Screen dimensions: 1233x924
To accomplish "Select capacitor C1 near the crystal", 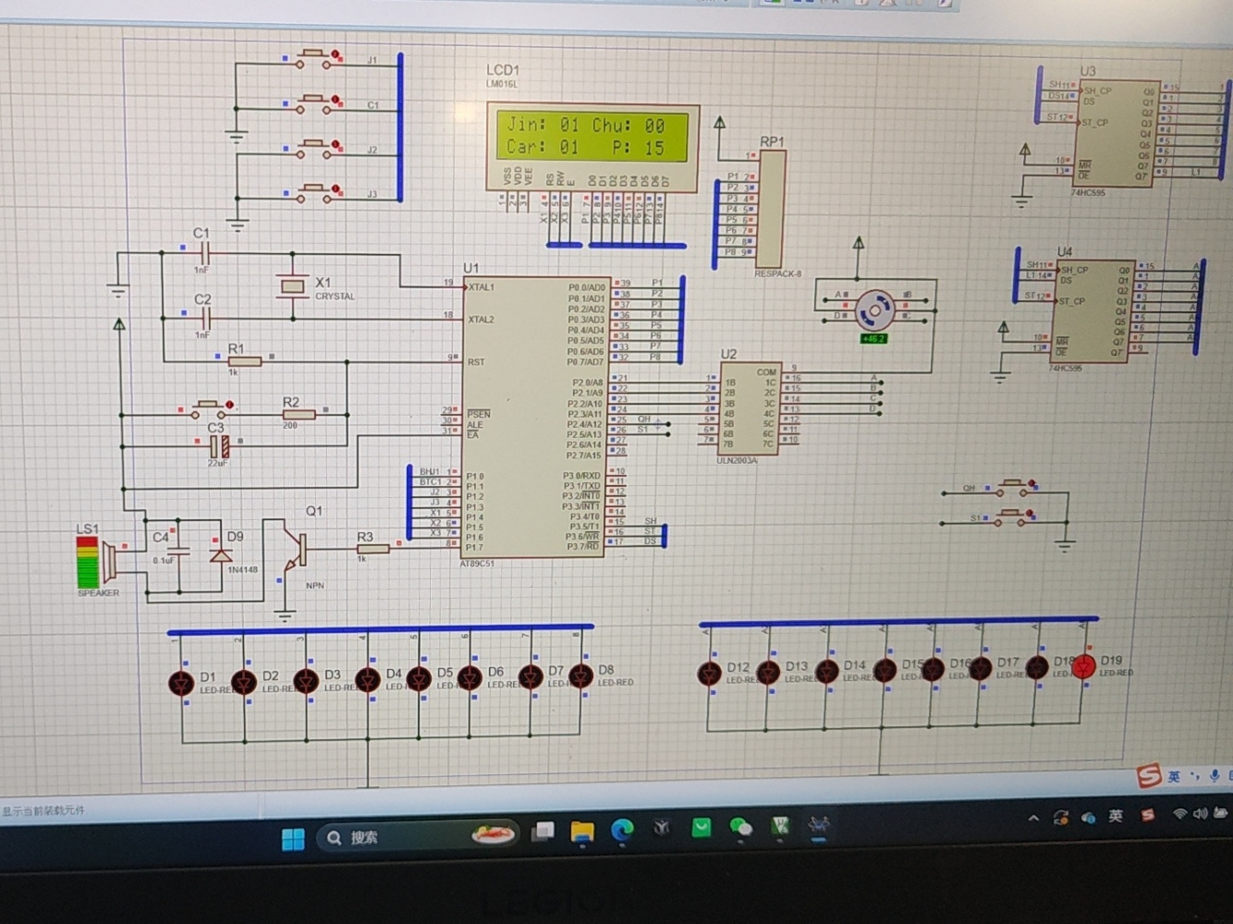I will tap(204, 252).
